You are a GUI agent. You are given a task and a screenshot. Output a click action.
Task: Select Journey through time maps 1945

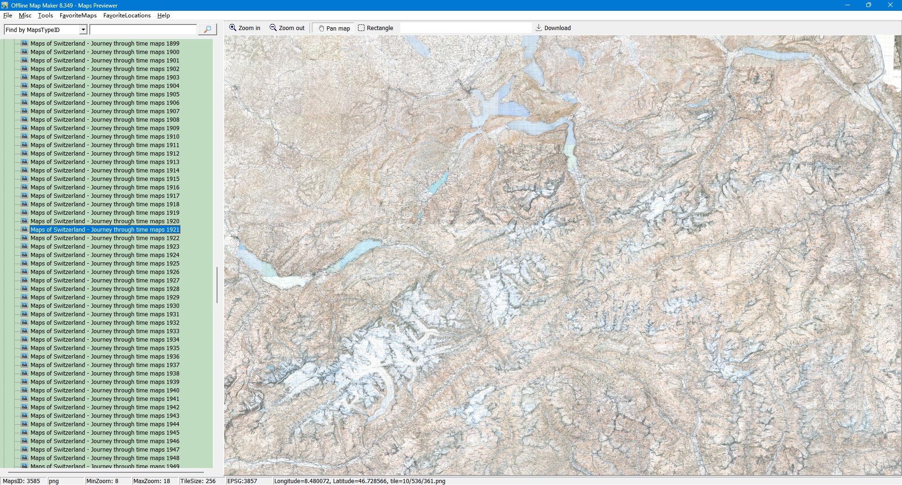[x=105, y=432]
